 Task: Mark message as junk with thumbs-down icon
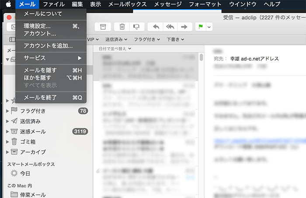click(x=136, y=27)
